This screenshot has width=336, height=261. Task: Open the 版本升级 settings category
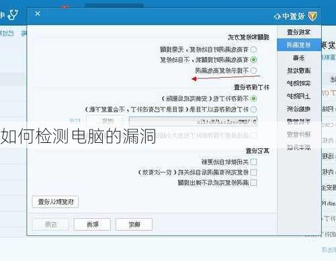[x=299, y=147]
